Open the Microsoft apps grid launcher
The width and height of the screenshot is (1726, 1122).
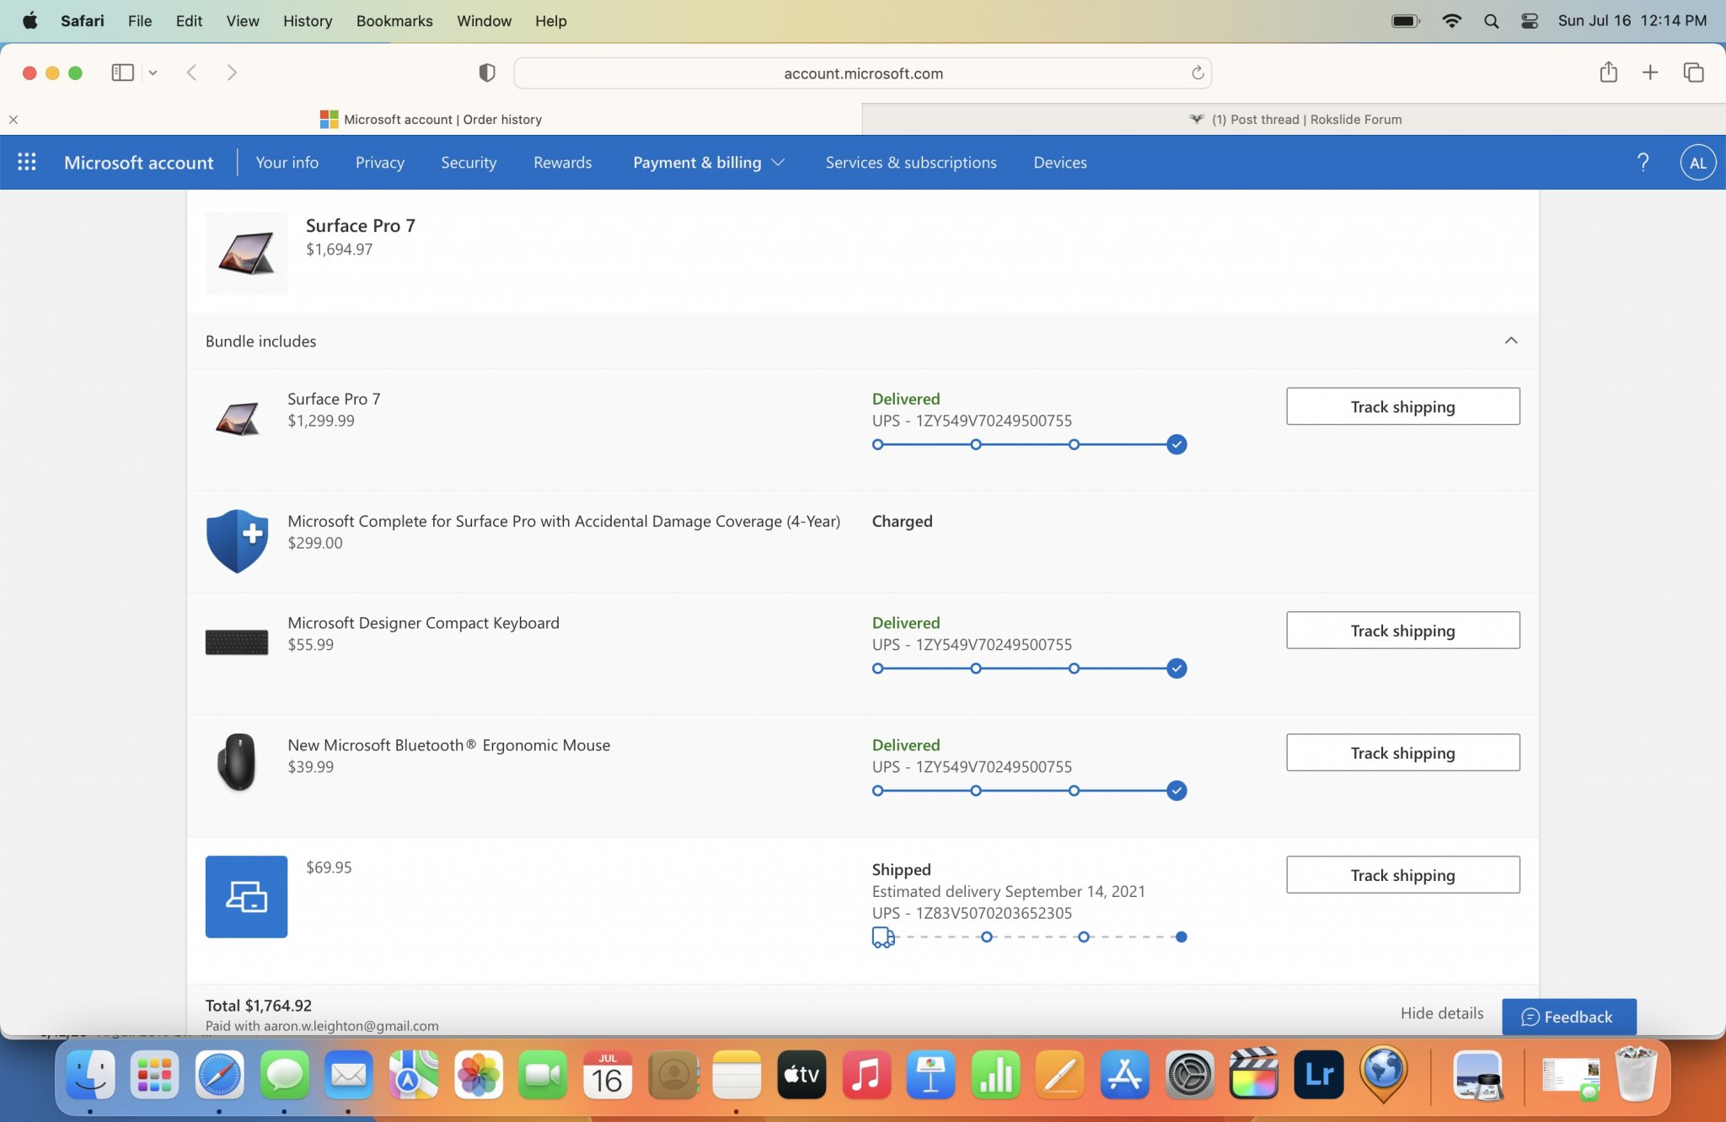27,162
